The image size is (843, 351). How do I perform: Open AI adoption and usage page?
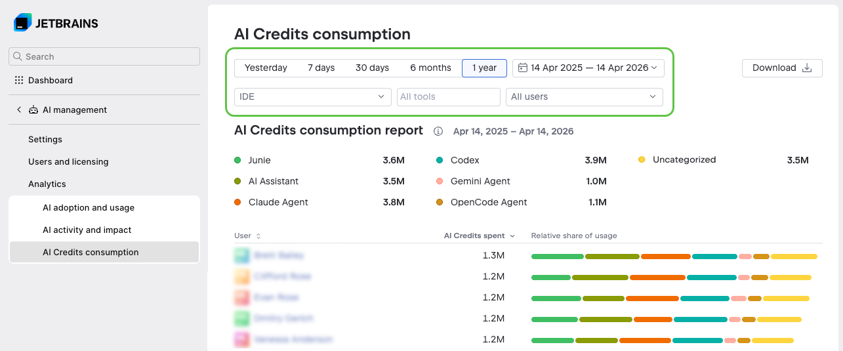pos(89,207)
